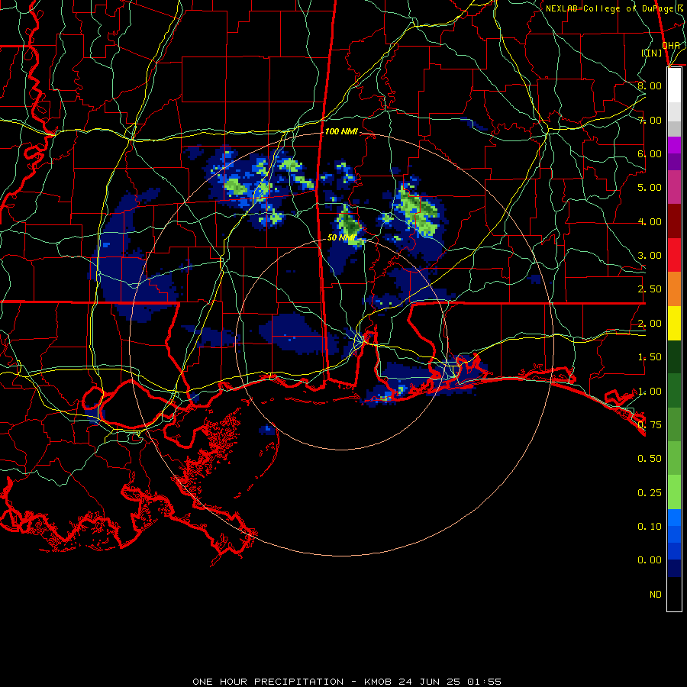Image resolution: width=687 pixels, height=687 pixels.
Task: Select the darkest green 1.50 legend swatch
Action: 674,357
